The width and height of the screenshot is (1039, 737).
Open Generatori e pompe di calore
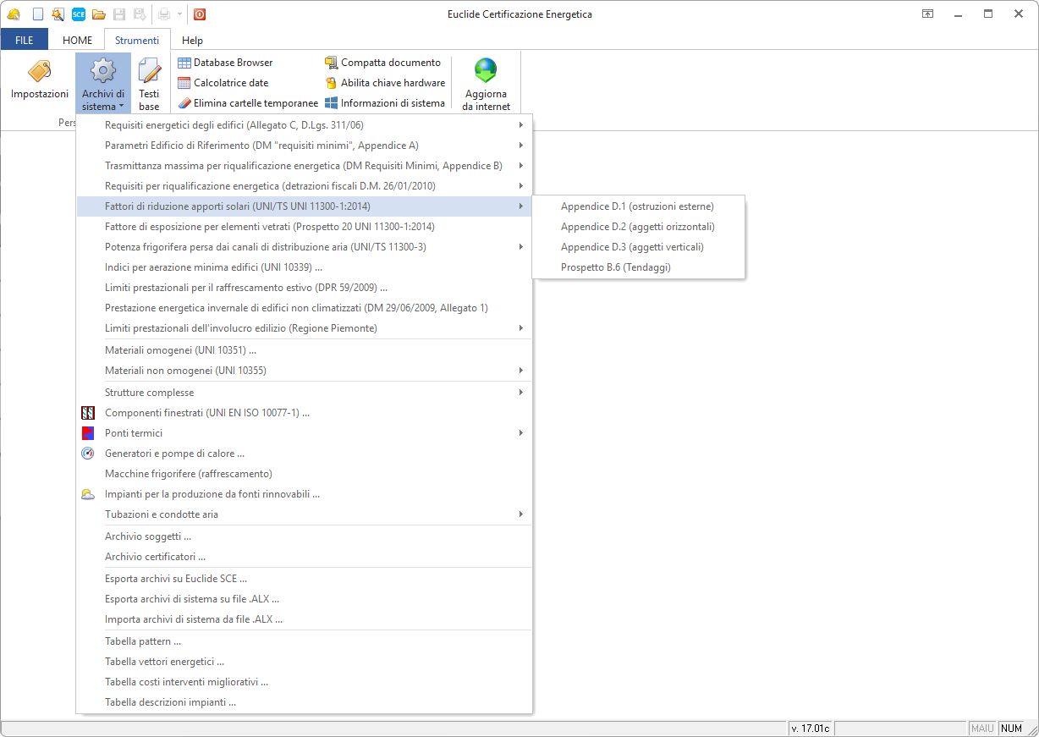[x=174, y=454]
